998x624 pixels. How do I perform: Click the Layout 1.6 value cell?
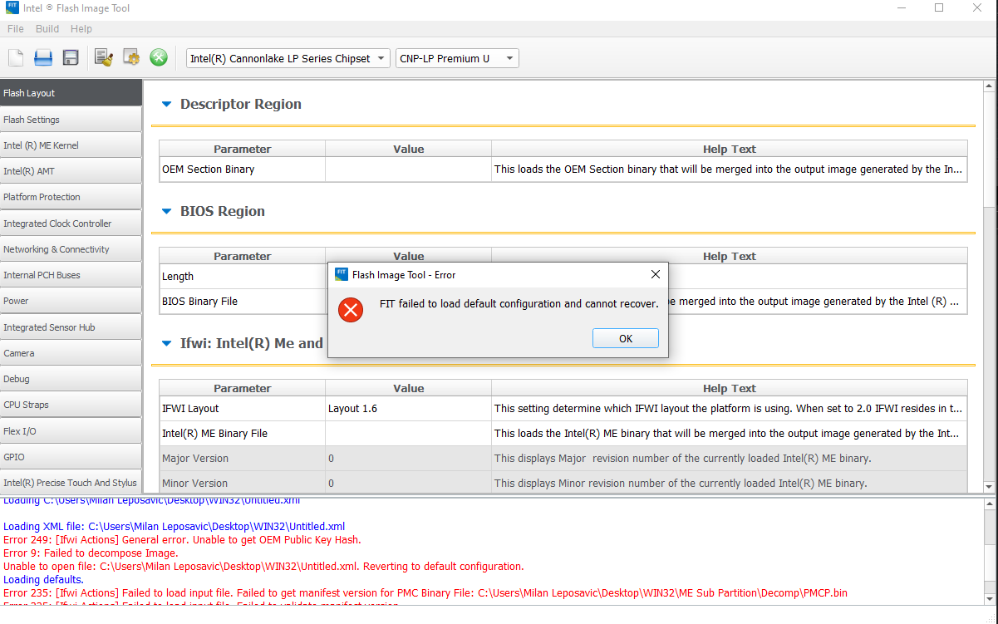(x=408, y=408)
